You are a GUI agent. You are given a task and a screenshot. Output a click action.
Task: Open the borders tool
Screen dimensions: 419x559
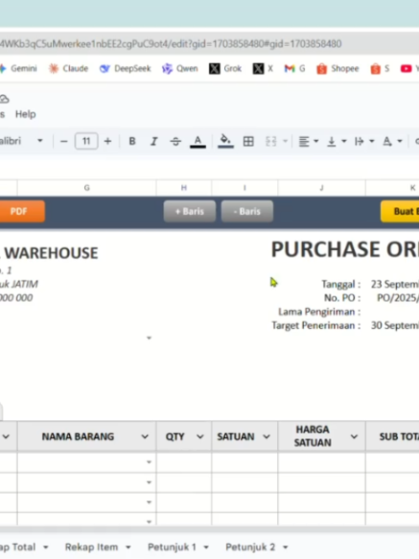248,142
